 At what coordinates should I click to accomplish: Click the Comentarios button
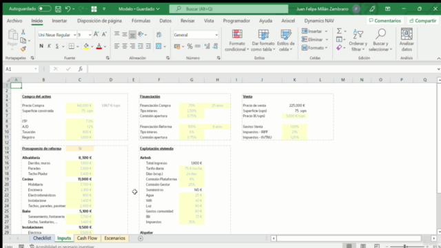384,21
